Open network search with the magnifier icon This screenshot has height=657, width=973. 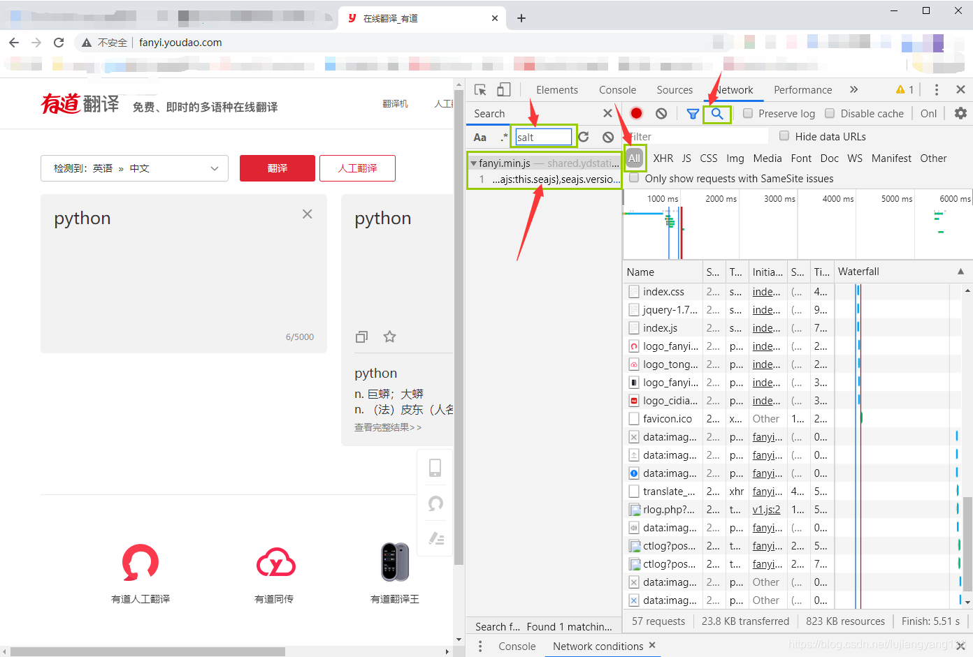pyautogui.click(x=717, y=113)
